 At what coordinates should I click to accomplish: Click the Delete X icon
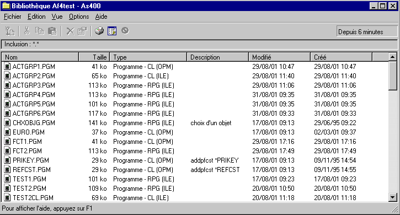point(70,31)
